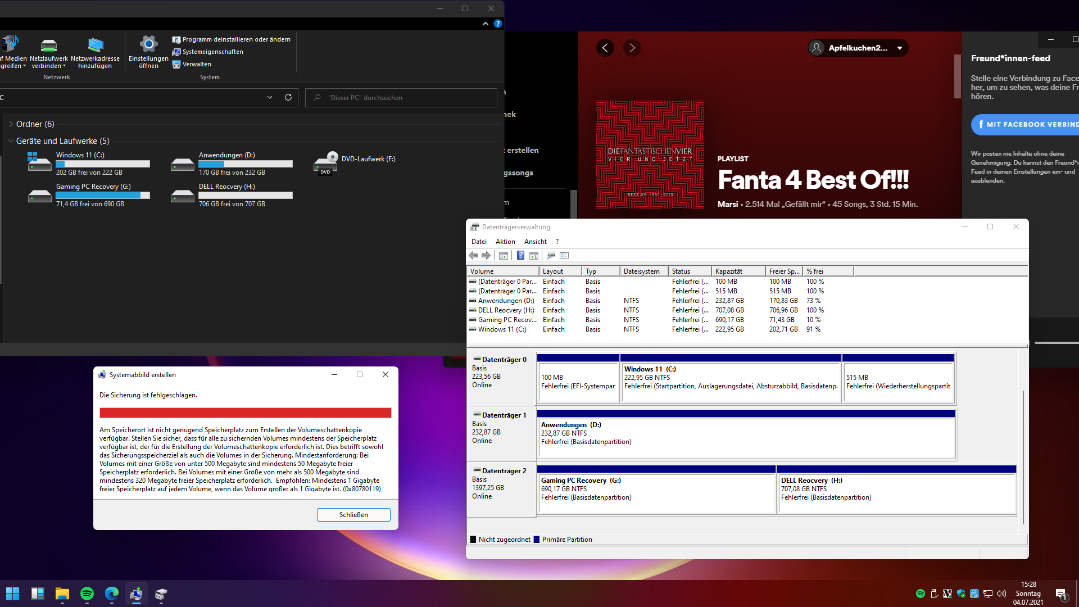
Task: Select the DELL Reocvery (H:) drive in Explorer
Action: pos(233,195)
